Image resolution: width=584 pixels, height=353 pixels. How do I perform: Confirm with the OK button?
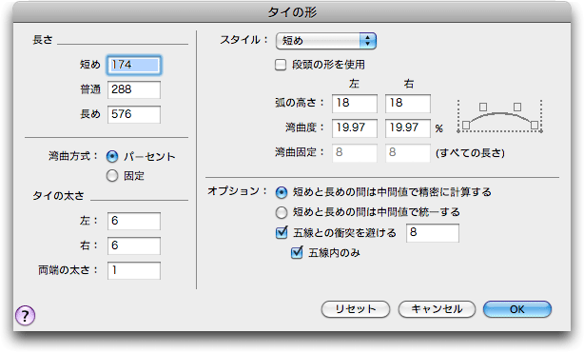click(517, 309)
